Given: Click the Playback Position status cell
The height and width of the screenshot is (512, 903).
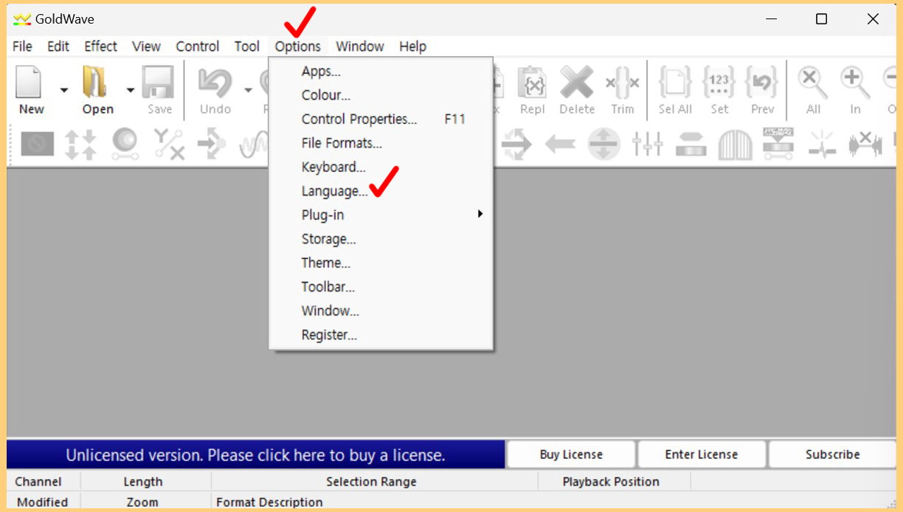Looking at the screenshot, I should pos(615,482).
